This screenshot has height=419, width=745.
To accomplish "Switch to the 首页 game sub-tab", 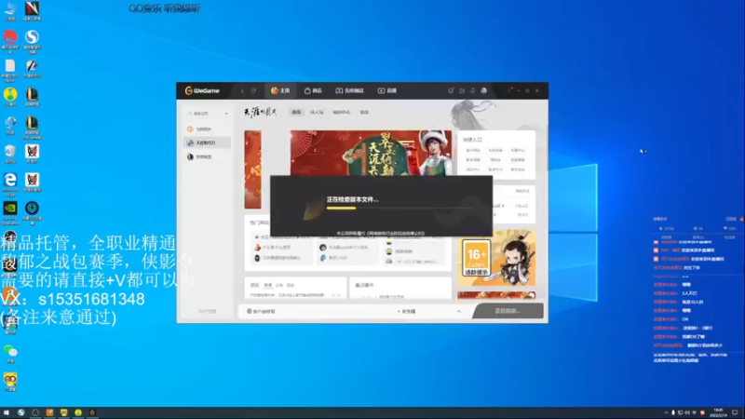I will pyautogui.click(x=296, y=112).
